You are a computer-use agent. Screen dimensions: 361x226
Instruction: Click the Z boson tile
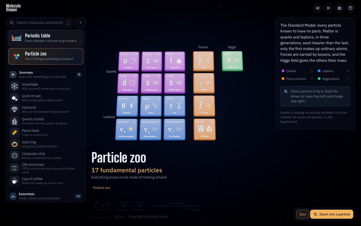(x=204, y=106)
